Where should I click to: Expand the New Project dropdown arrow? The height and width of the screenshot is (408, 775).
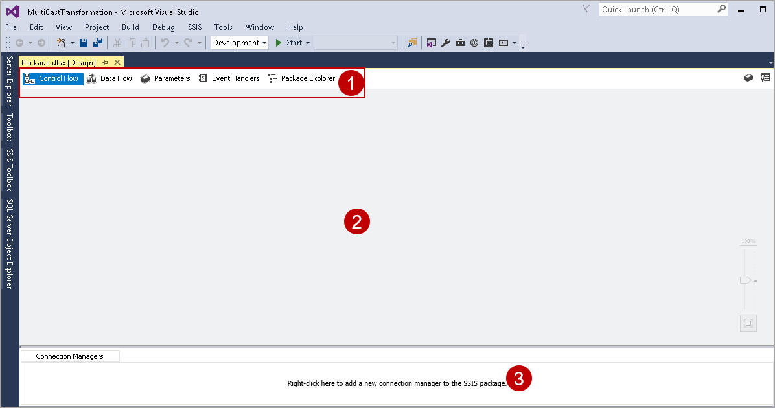(x=72, y=43)
